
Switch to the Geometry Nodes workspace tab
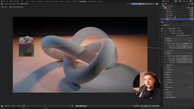[92, 1]
